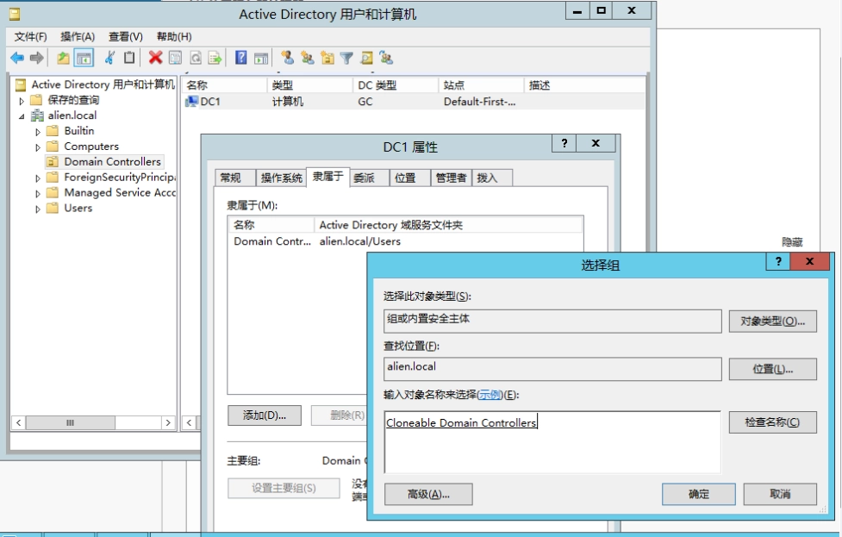Image resolution: width=842 pixels, height=537 pixels.
Task: Click the Create new user toolbar icon
Action: (x=287, y=58)
